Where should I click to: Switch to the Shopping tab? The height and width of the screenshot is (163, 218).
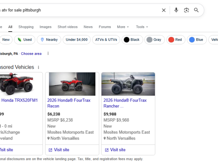(x=26, y=27)
